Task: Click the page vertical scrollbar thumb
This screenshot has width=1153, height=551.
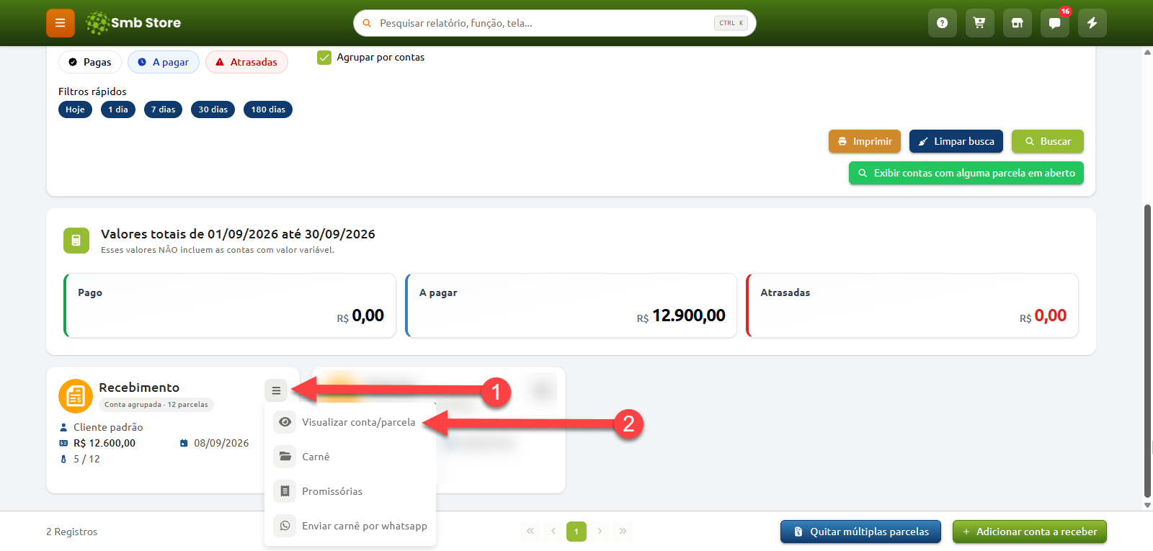Action: coord(1147,351)
